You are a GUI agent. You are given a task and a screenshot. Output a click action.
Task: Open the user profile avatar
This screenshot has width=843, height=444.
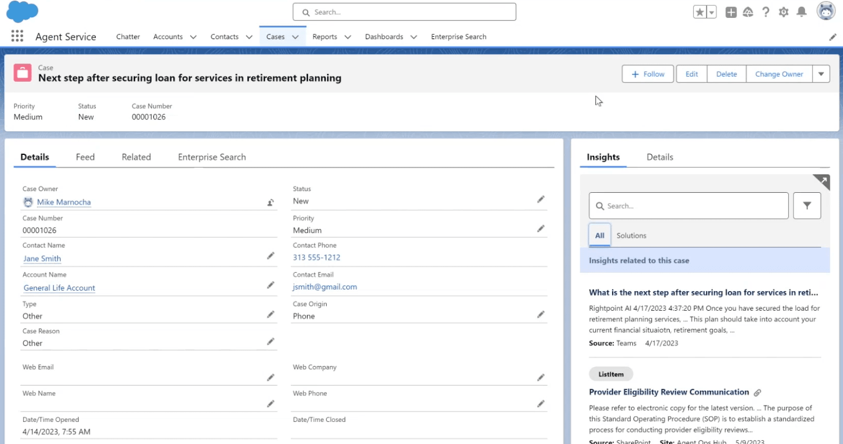[x=826, y=11]
